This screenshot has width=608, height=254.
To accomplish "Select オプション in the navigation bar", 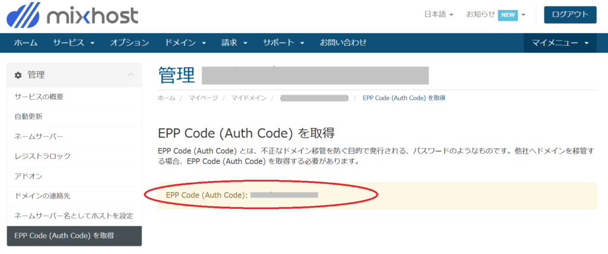I will pyautogui.click(x=129, y=43).
